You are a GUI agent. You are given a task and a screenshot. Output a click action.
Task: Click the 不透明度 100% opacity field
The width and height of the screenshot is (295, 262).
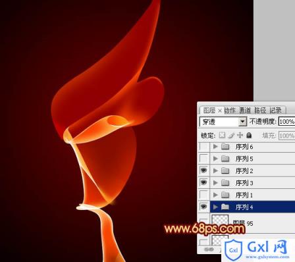[x=286, y=121]
